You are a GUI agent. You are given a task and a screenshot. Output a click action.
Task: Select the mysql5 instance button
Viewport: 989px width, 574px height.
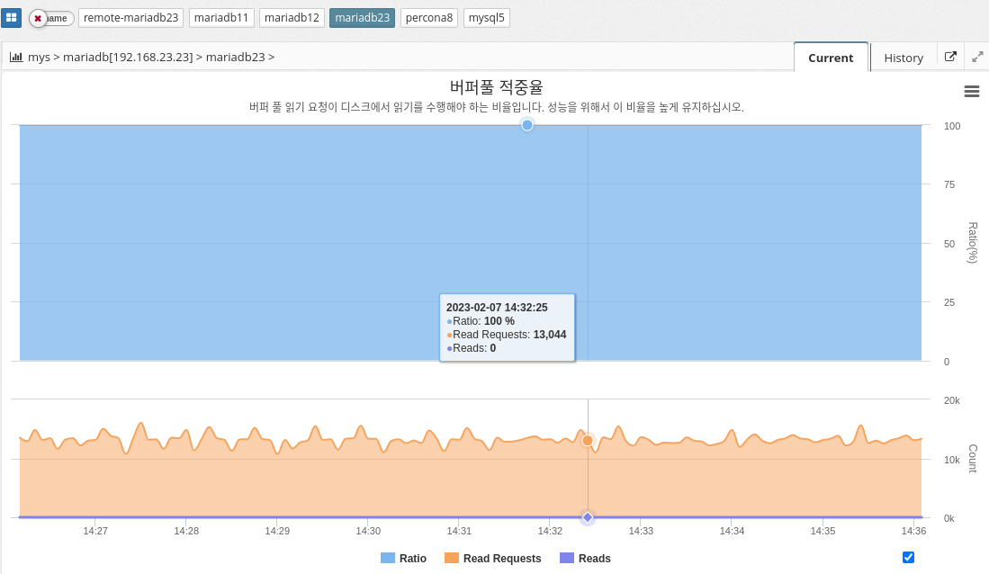click(x=487, y=18)
